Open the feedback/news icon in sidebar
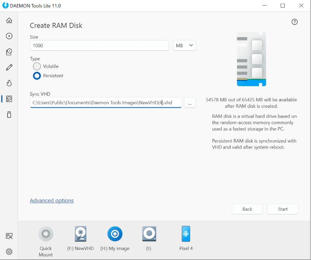 tap(9, 236)
